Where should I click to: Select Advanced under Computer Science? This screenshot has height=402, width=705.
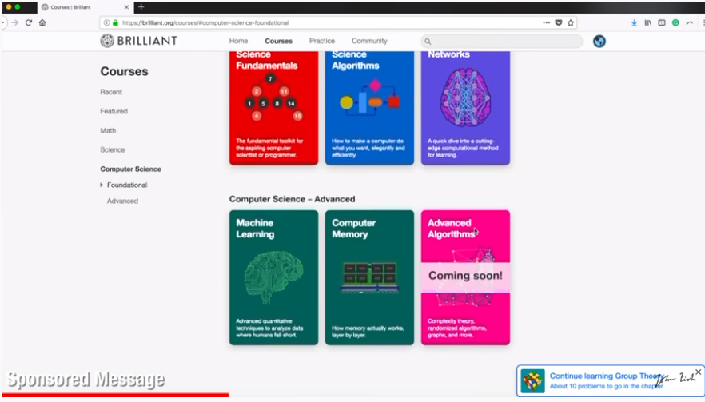pyautogui.click(x=122, y=201)
